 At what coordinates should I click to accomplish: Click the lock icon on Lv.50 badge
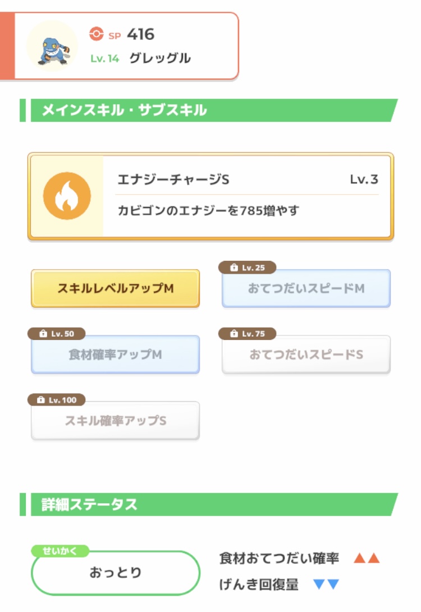pyautogui.click(x=43, y=334)
